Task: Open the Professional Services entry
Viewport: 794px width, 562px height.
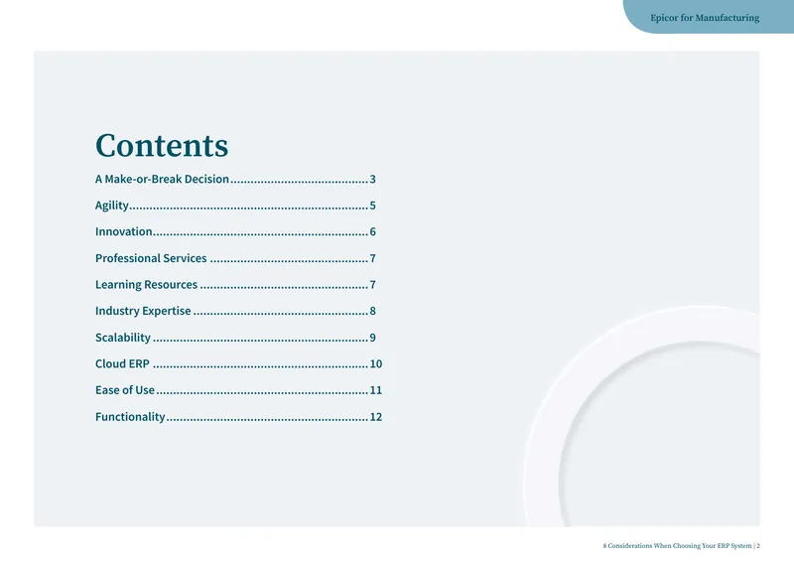Action: [235, 258]
